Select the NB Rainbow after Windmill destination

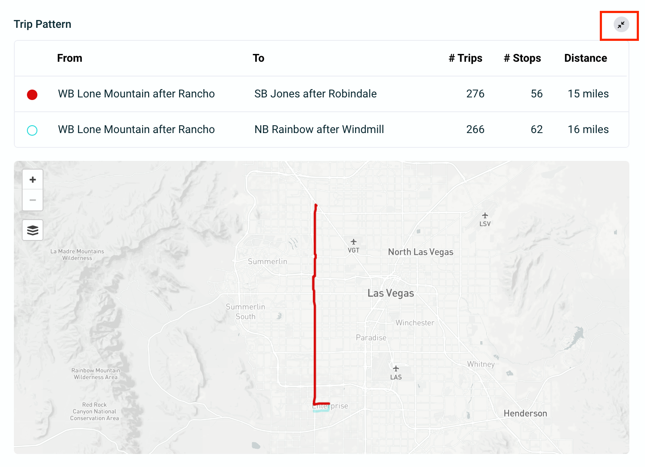tap(319, 130)
